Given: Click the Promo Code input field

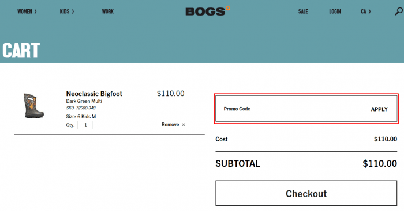Looking at the screenshot, I should 291,109.
